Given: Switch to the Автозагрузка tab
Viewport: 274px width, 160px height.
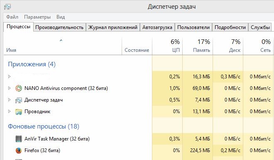Looking at the screenshot, I should pos(157,27).
